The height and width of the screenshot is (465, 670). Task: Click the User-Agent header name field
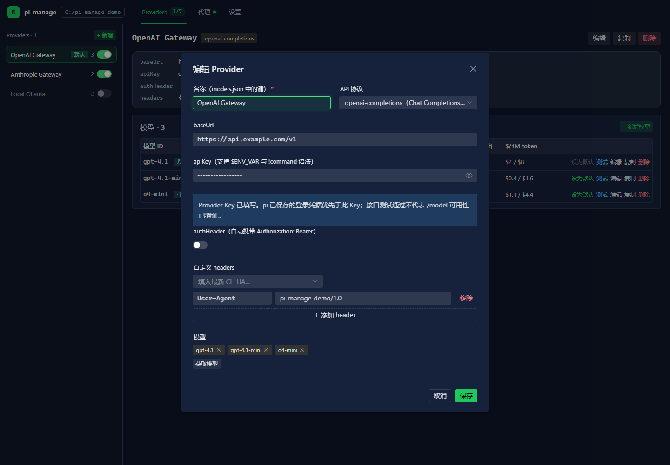click(232, 298)
